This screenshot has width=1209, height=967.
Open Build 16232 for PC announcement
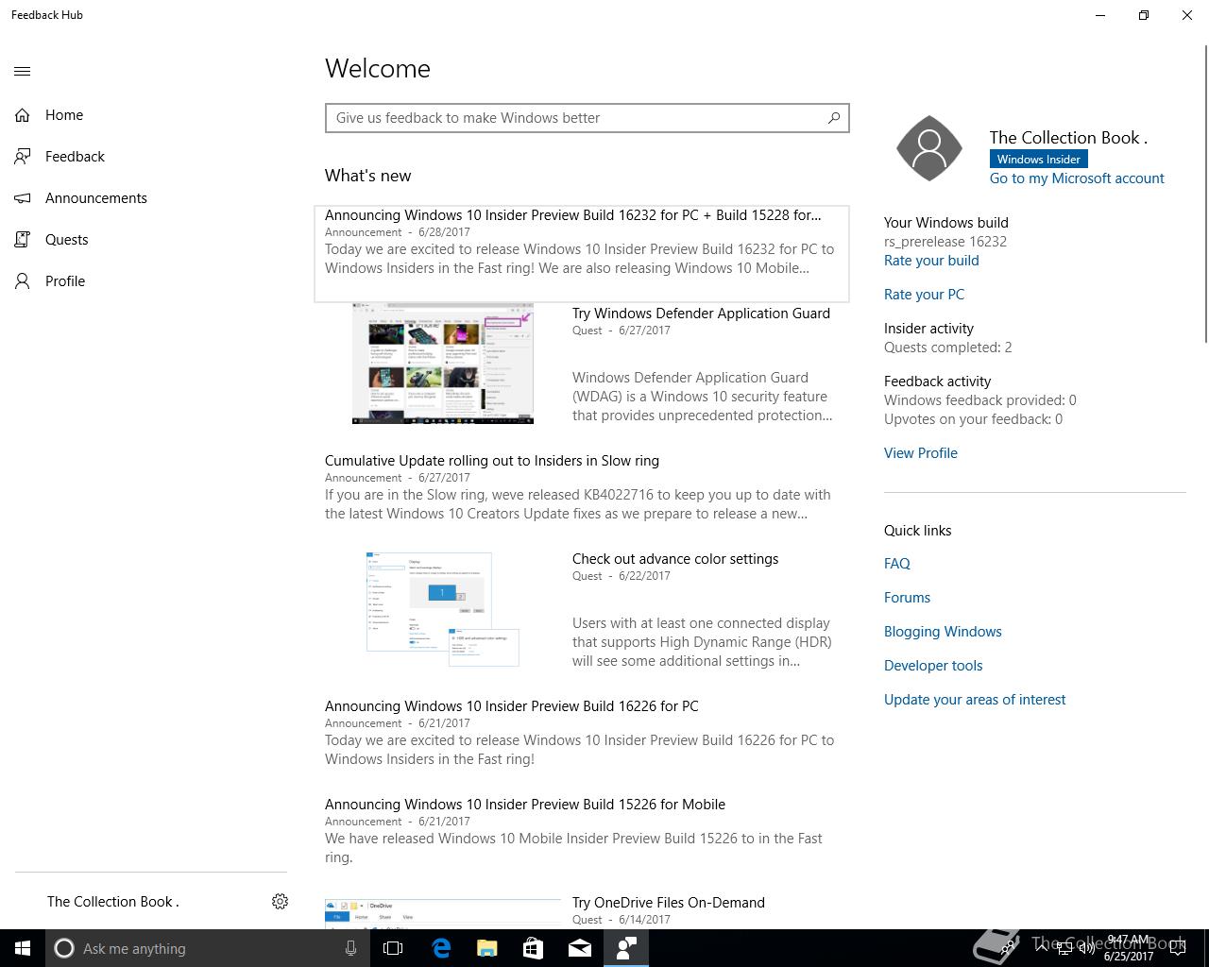[582, 253]
